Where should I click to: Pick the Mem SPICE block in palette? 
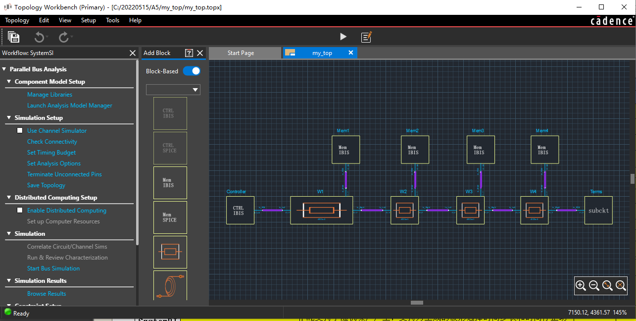click(170, 217)
